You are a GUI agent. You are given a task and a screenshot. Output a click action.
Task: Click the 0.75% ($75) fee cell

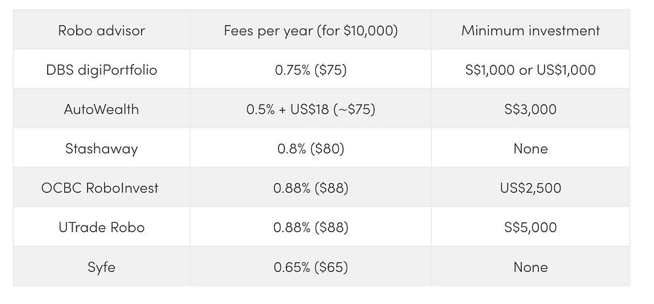click(x=311, y=69)
